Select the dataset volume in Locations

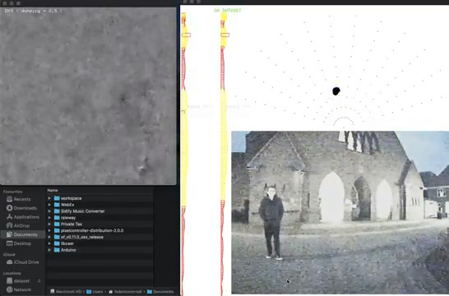click(x=18, y=281)
